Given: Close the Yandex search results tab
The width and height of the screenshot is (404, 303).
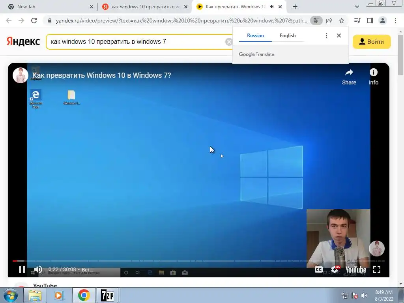Looking at the screenshot, I should tap(186, 7).
